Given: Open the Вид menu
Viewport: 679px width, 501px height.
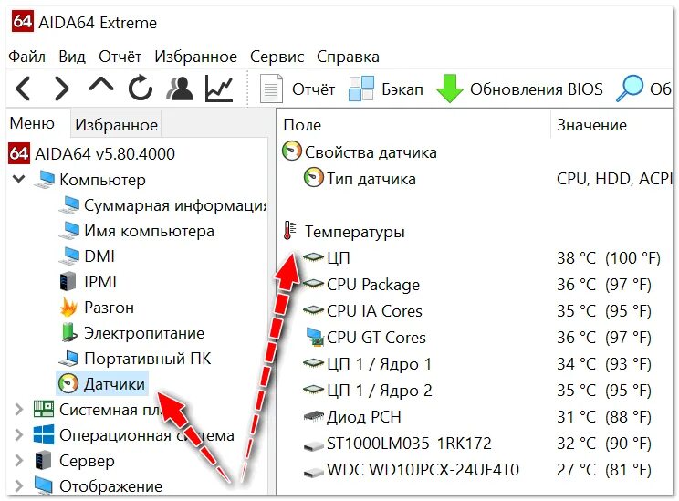Looking at the screenshot, I should click(x=72, y=57).
